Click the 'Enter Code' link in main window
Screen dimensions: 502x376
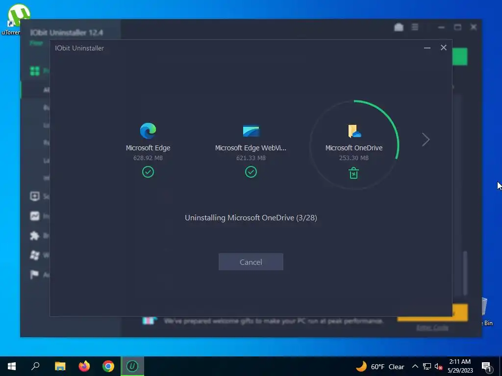(432, 328)
